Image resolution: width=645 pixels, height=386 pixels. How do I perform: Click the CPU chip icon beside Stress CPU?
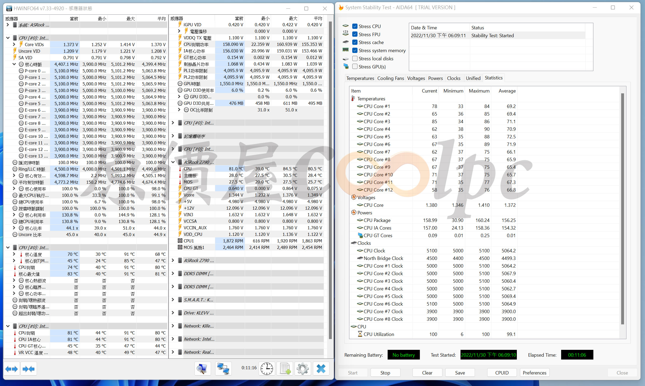[346, 26]
